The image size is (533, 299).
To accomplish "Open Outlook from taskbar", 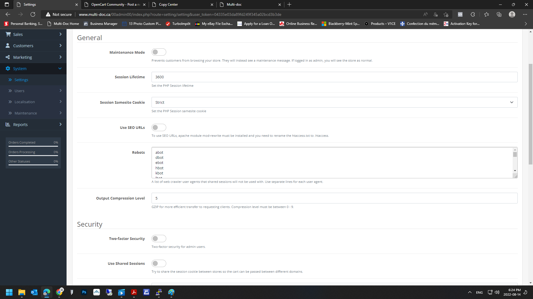I will [x=34, y=292].
